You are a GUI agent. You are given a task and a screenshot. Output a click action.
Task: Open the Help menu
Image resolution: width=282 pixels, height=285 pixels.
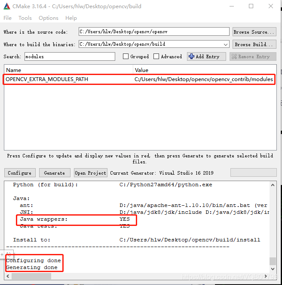coord(71,18)
